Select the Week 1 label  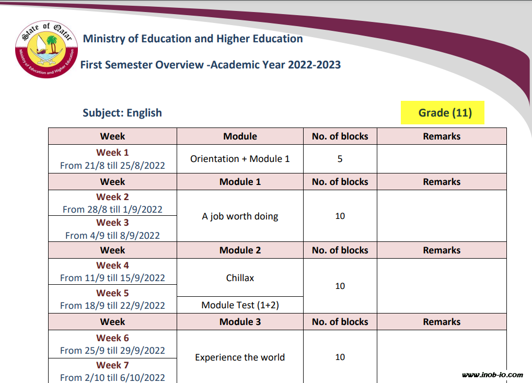pyautogui.click(x=112, y=153)
